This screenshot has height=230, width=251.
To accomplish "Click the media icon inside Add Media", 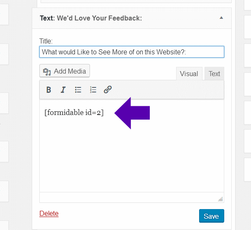I will click(x=47, y=71).
